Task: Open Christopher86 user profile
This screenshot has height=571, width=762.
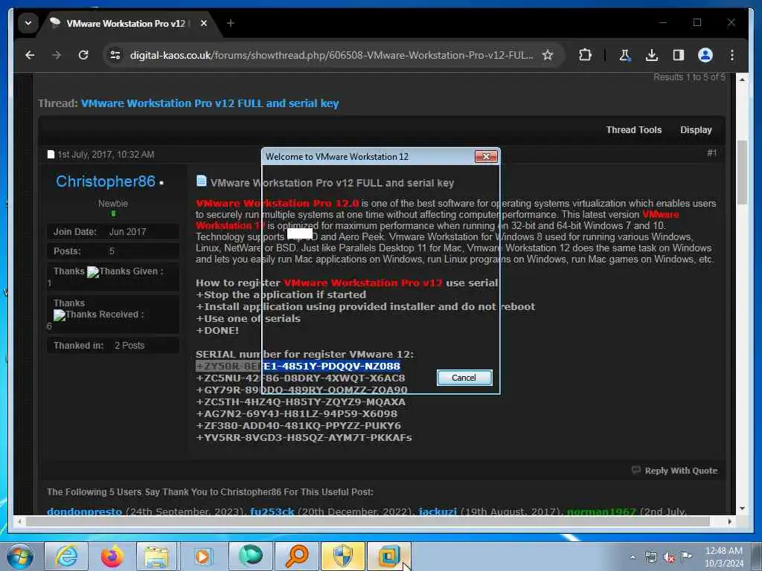Action: click(106, 181)
